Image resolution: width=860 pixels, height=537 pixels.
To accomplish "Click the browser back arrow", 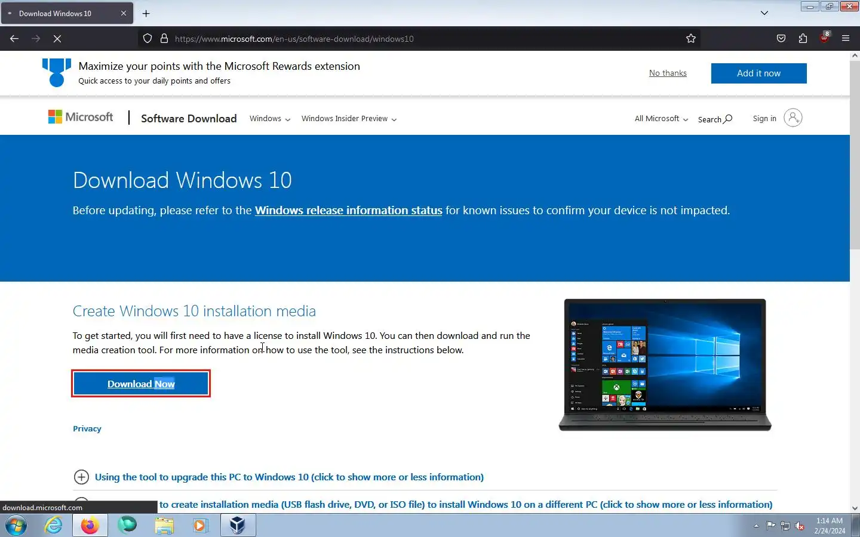I will pyautogui.click(x=14, y=38).
